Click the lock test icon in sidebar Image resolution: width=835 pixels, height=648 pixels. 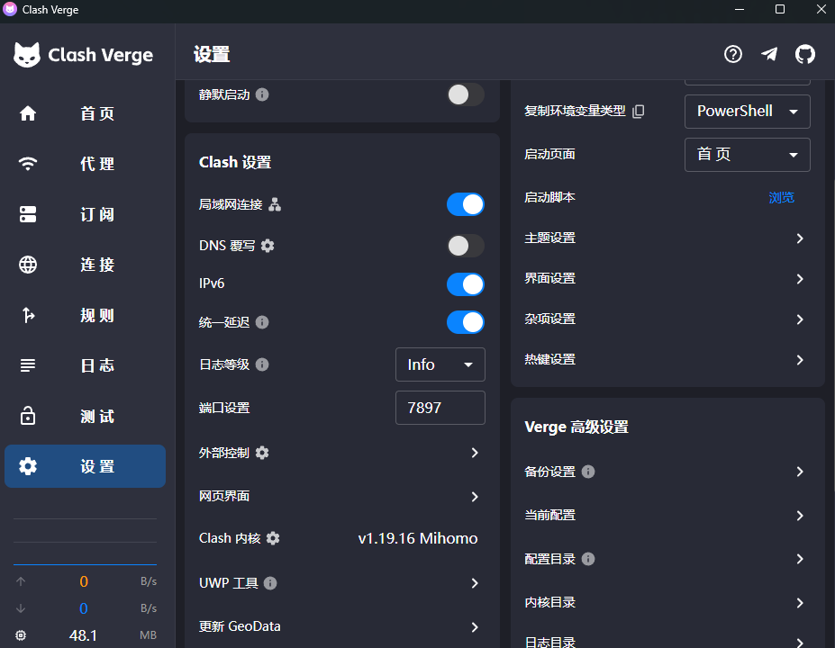pos(28,416)
